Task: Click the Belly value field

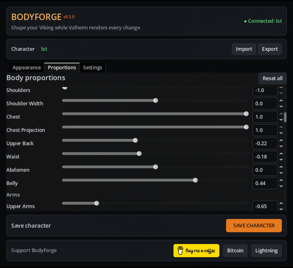Action: tap(265, 183)
